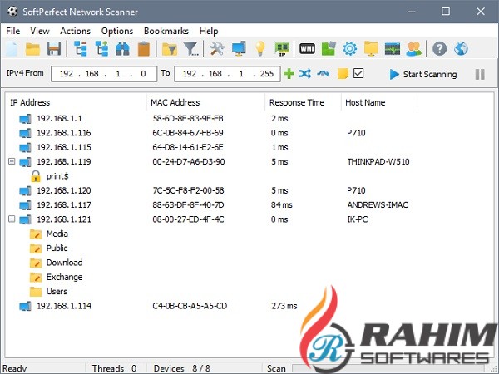
Task: Click the light bulb icon
Action: pos(260,49)
